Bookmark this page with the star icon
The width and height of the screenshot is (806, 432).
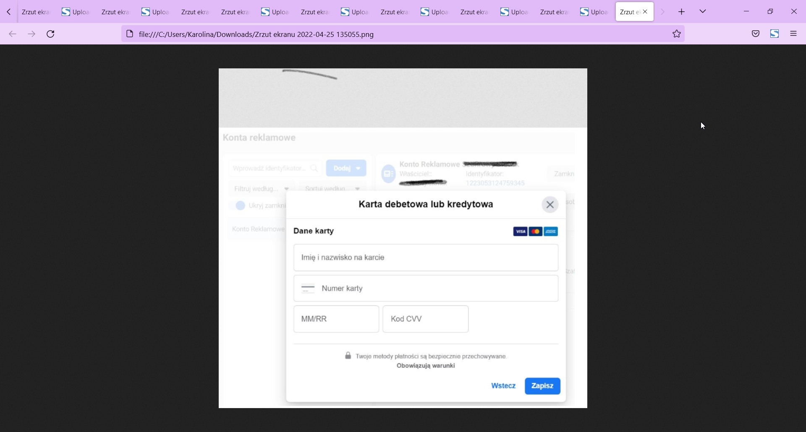tap(677, 34)
